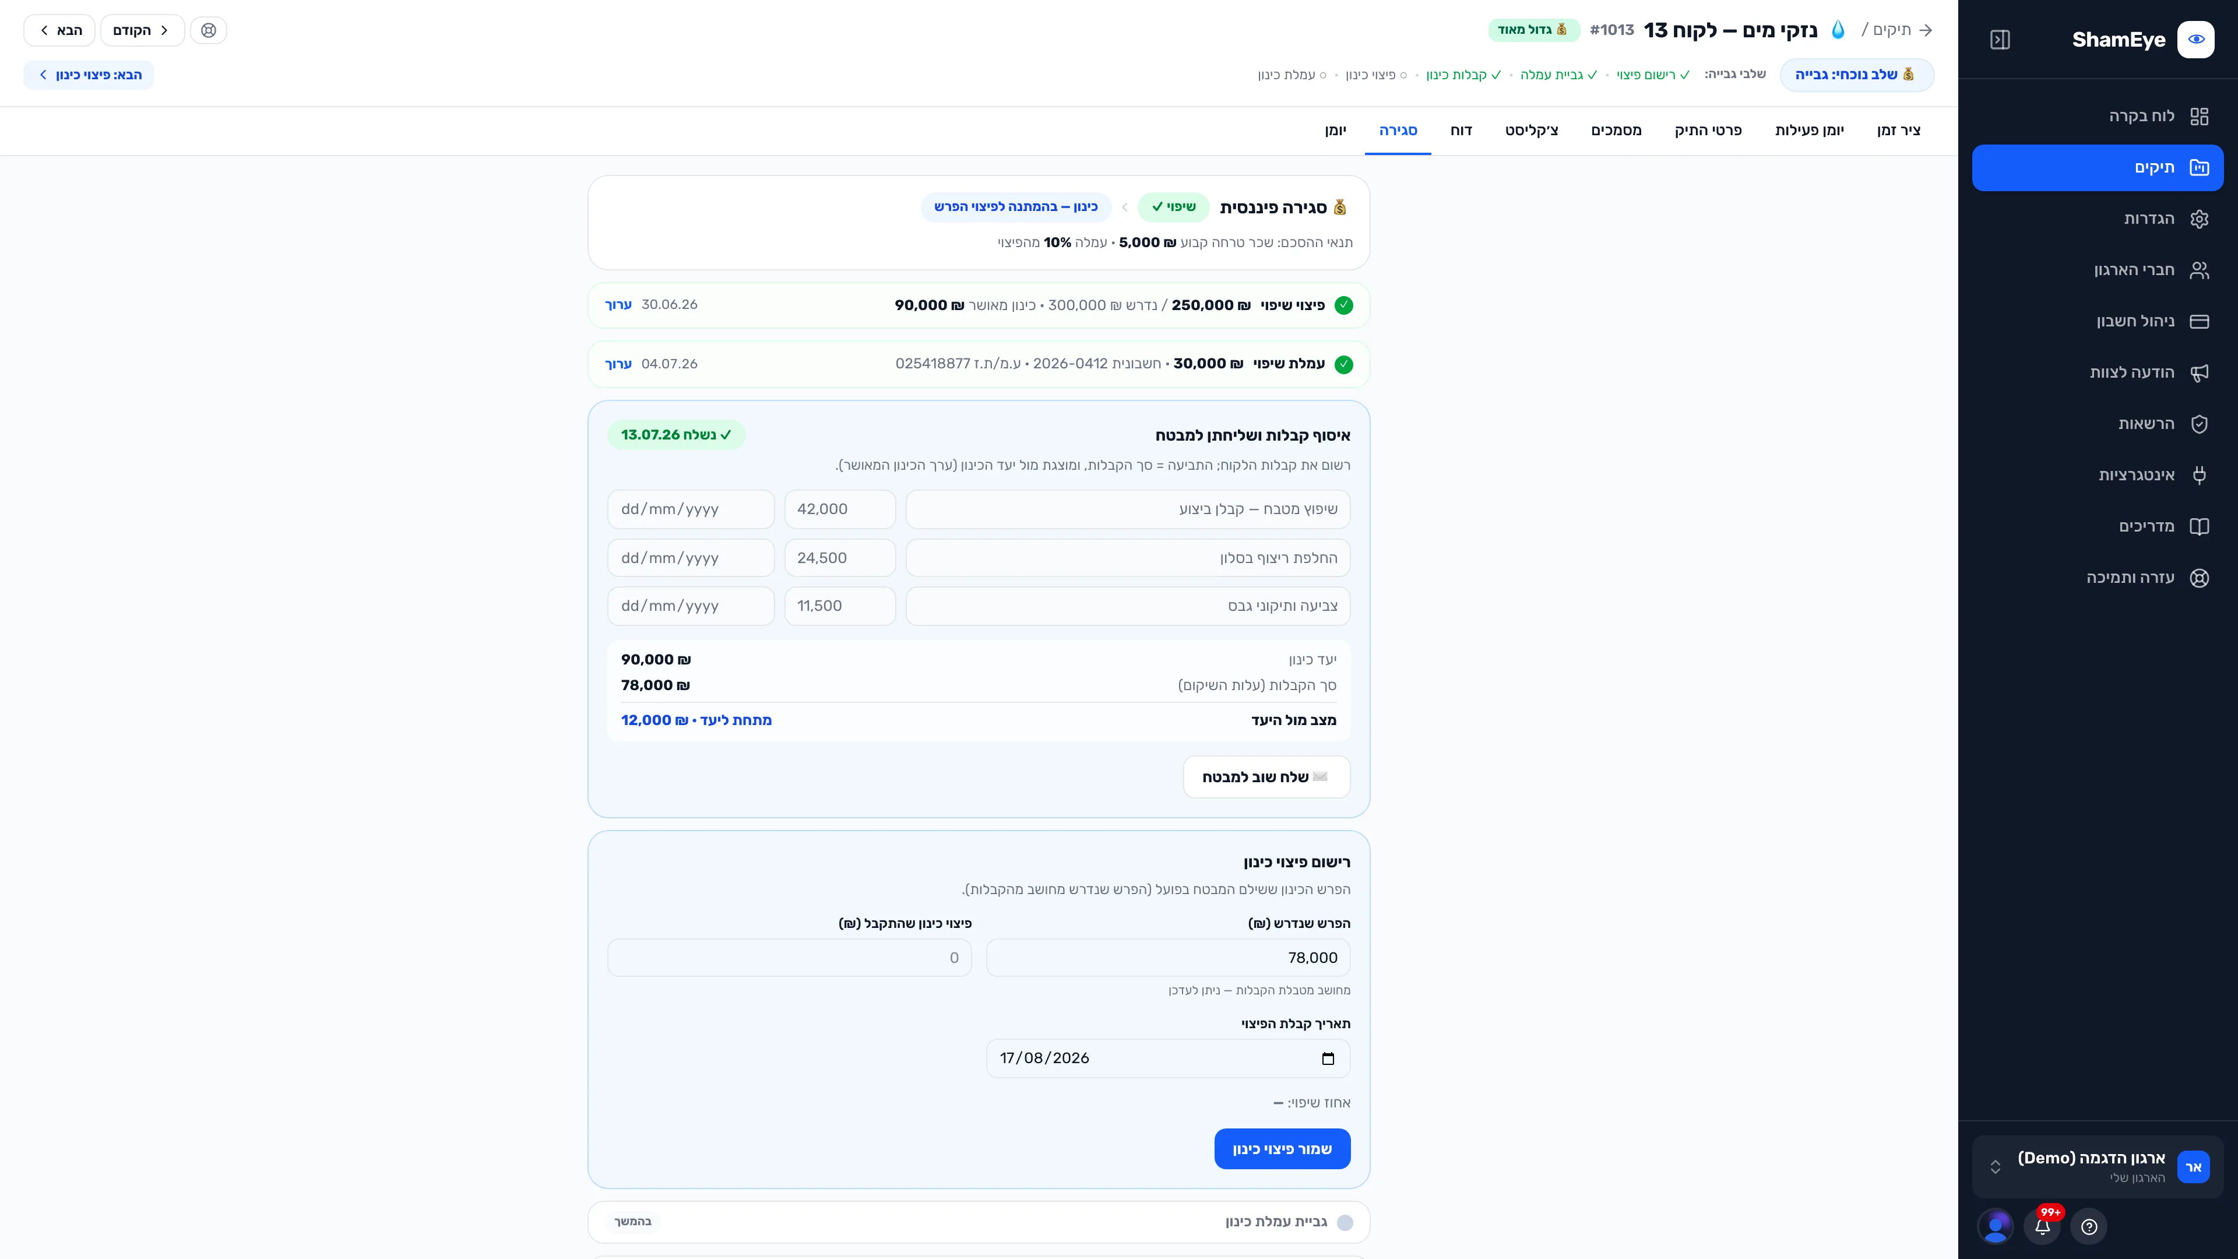Click ערוך on the עמלת שיפוי row
The width and height of the screenshot is (2238, 1259).
click(618, 364)
